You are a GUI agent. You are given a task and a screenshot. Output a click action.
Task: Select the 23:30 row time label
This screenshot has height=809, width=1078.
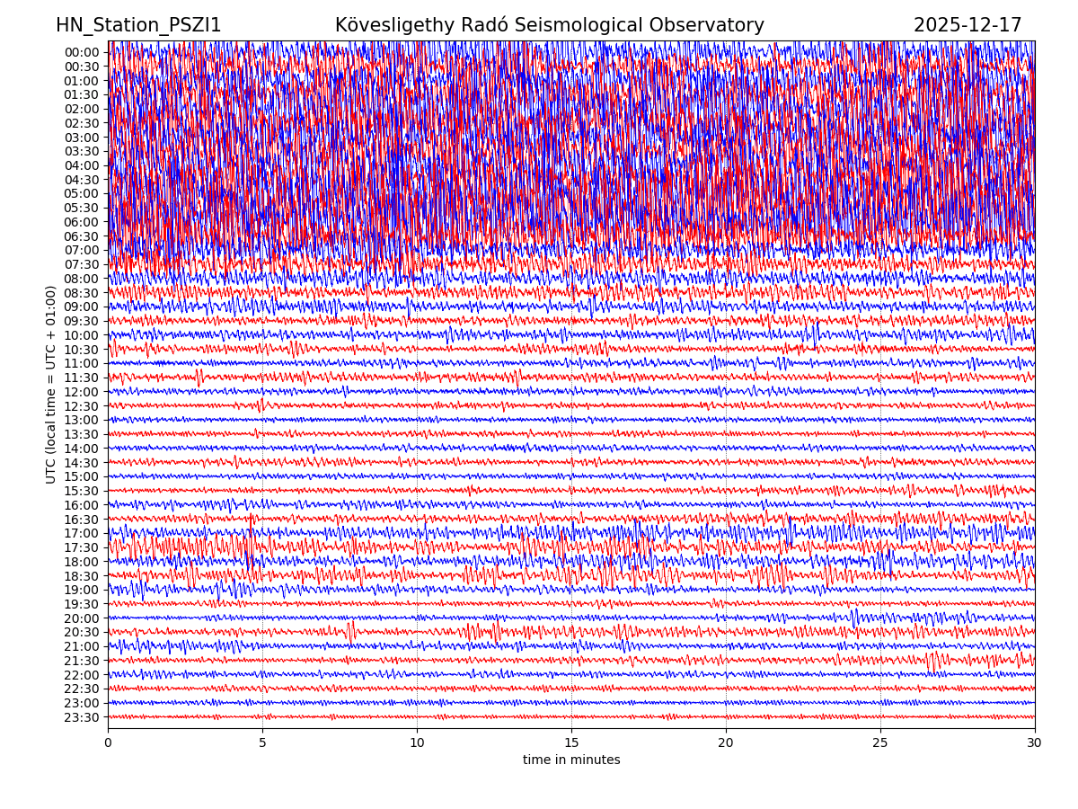click(x=81, y=717)
